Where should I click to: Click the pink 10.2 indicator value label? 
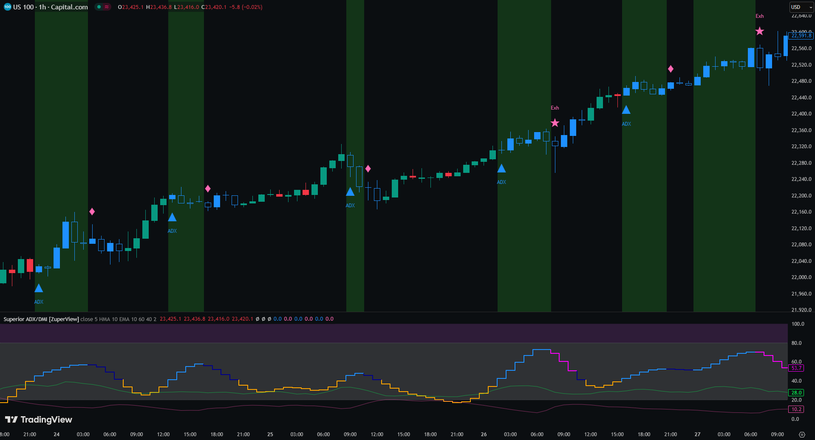[796, 409]
